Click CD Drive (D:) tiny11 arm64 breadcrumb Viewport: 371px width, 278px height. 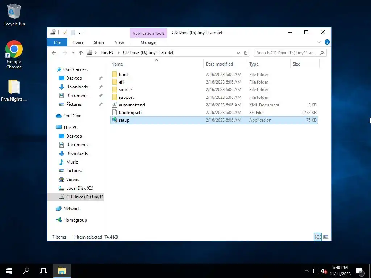pos(148,52)
